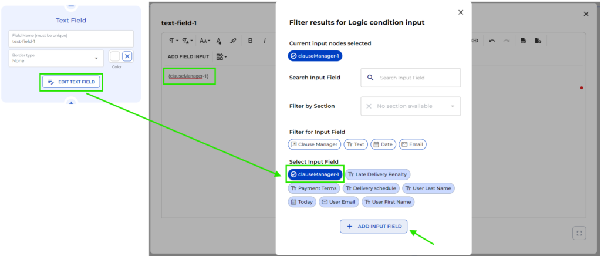The image size is (601, 256).
Task: Click the insert link icon
Action: click(475, 41)
